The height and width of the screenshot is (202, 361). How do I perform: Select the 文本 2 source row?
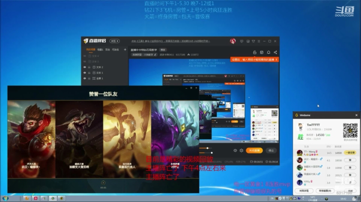pyautogui.click(x=105, y=67)
